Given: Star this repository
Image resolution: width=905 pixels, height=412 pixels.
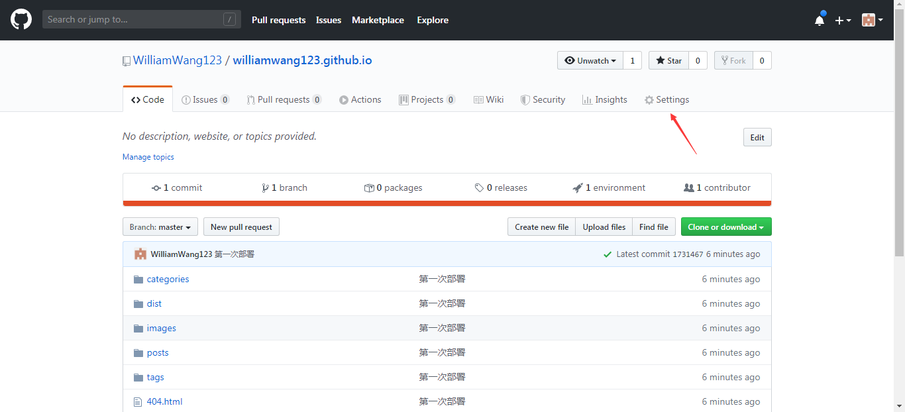Looking at the screenshot, I should (x=668, y=61).
